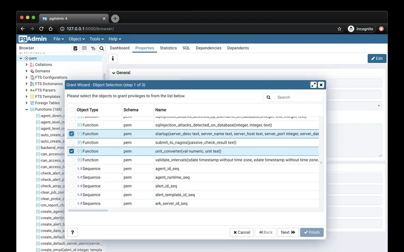Expand the FTS Configurations node
404x252 pixels.
(26, 78)
